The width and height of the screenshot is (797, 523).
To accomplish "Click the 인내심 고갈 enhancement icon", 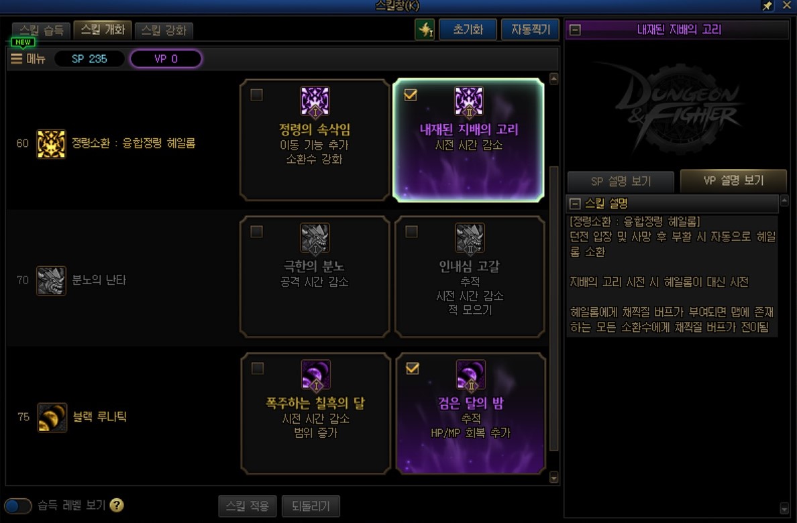I will click(469, 238).
